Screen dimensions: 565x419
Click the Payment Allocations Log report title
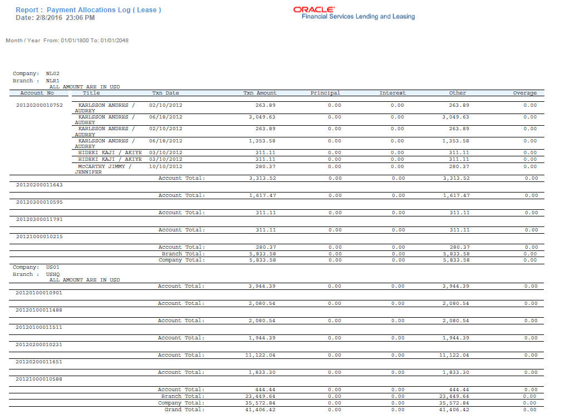[x=89, y=9]
